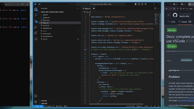Click the GitHub Octocat logo
Viewport: 194px width, 109px height.
point(175,15)
